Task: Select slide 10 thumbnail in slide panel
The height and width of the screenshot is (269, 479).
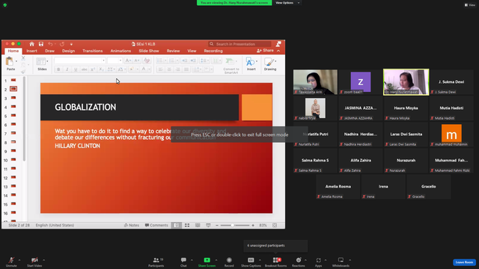Action: [13, 160]
